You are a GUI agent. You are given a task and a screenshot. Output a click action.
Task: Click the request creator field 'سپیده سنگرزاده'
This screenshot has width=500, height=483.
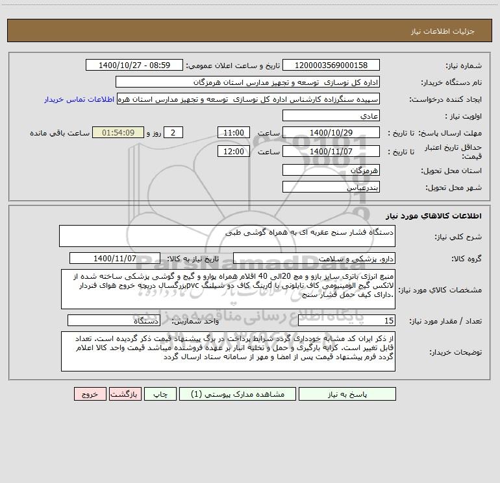pos(249,99)
